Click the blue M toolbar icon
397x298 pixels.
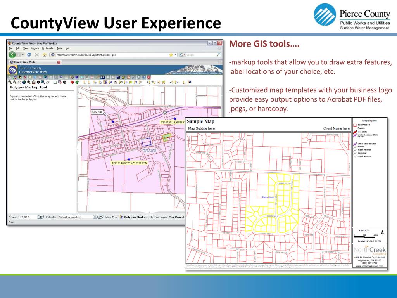click(76, 77)
